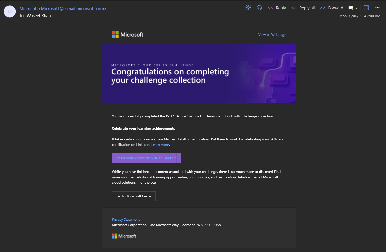Click the mail action envelope icon

(x=351, y=8)
